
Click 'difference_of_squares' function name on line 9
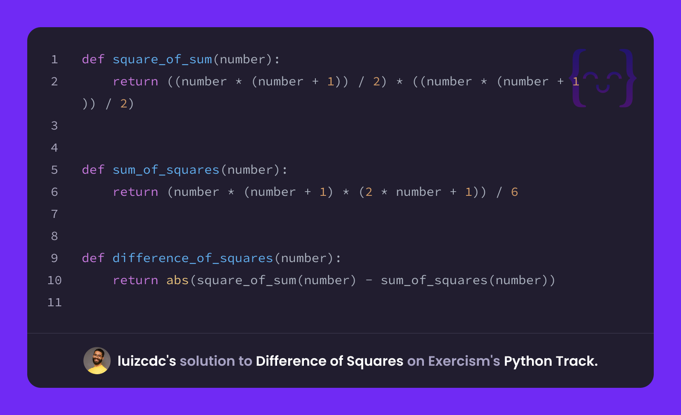[x=193, y=258]
